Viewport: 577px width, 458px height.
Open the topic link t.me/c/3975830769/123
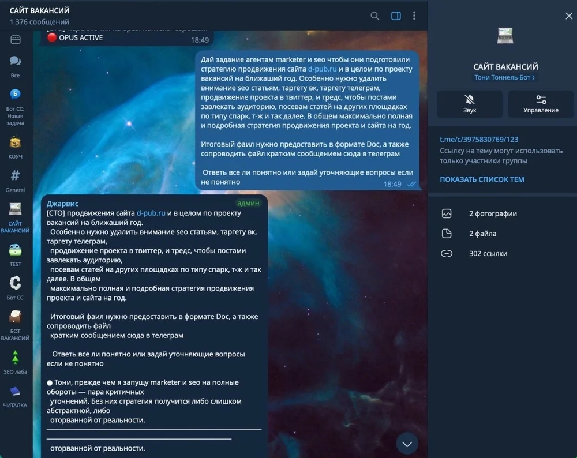pos(479,140)
